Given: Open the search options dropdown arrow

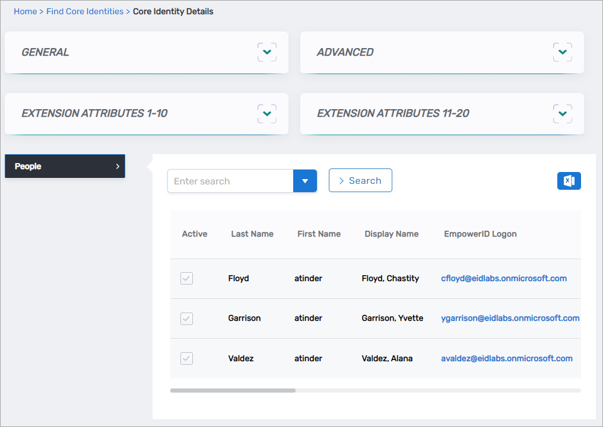Looking at the screenshot, I should (305, 181).
